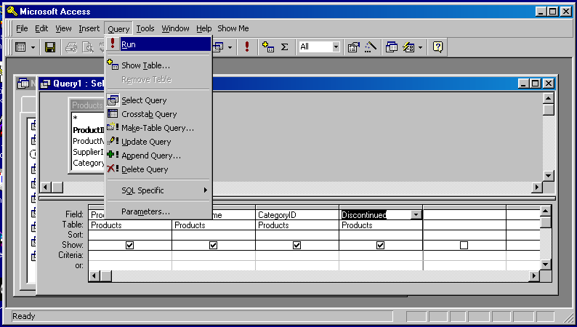577x327 pixels.
Task: Open Parameters... from the Query menu
Action: coord(158,211)
